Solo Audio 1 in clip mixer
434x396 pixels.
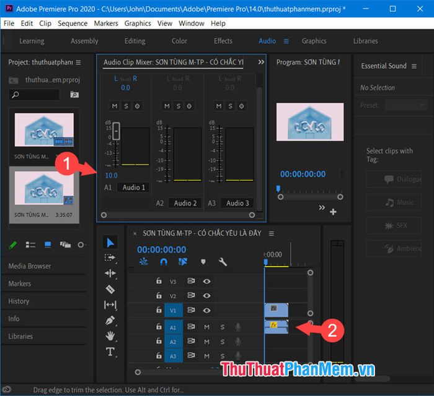tap(126, 106)
